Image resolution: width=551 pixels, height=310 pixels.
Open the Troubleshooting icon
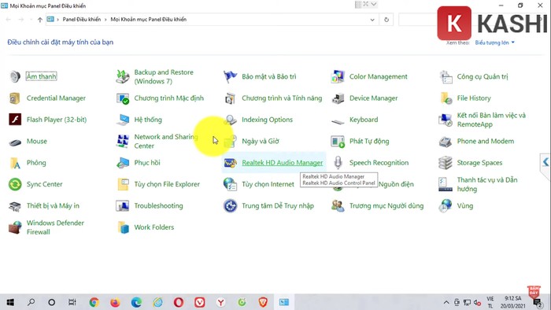123,206
